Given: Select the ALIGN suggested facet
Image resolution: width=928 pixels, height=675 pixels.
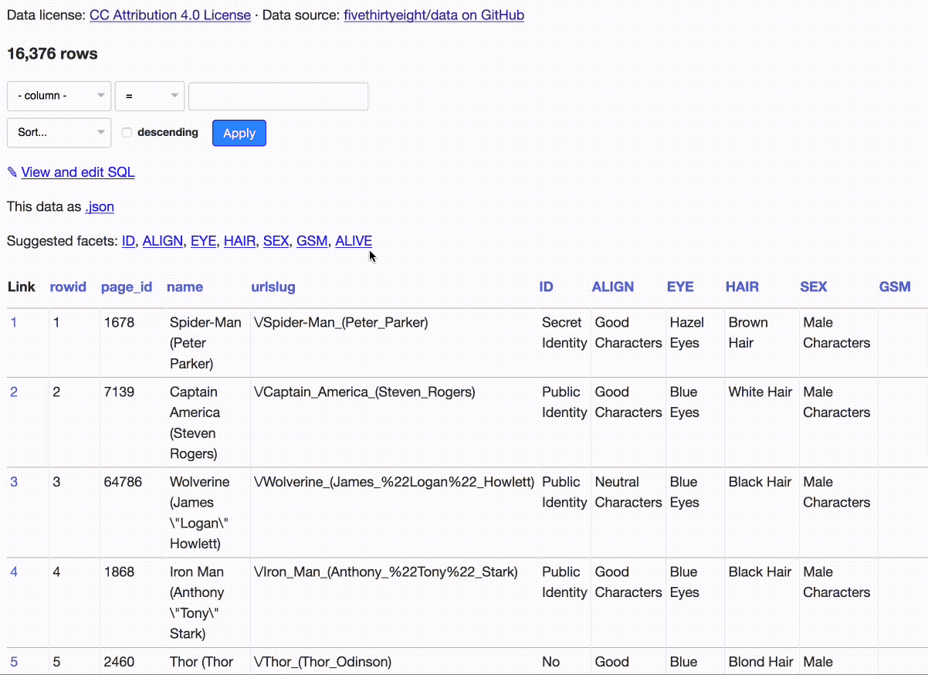Looking at the screenshot, I should [x=163, y=241].
